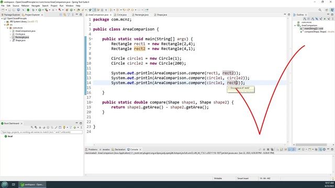335x188 pixels.
Task: Switch to the Rectangle.java editor tab
Action: 142,15
